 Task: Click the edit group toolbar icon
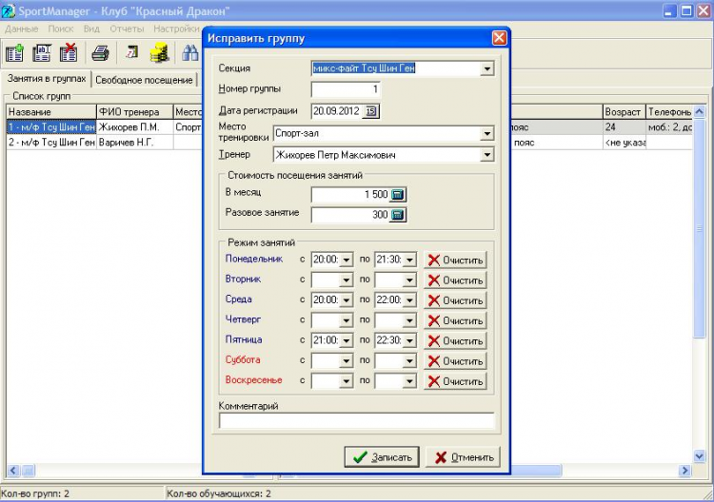click(42, 52)
